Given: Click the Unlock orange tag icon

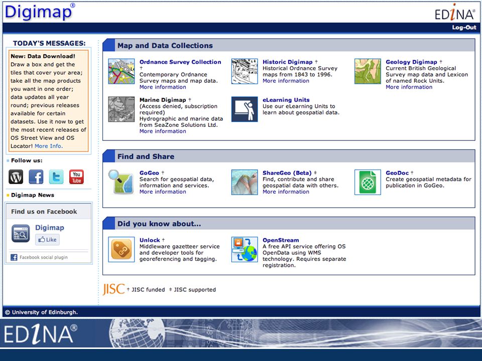Looking at the screenshot, I should [122, 249].
